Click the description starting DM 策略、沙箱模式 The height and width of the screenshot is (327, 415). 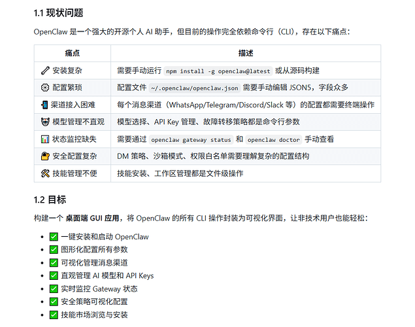pyautogui.click(x=213, y=156)
